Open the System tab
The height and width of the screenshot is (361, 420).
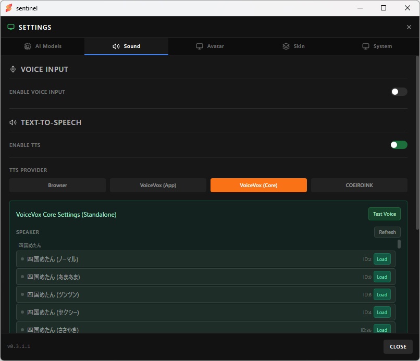(x=377, y=46)
